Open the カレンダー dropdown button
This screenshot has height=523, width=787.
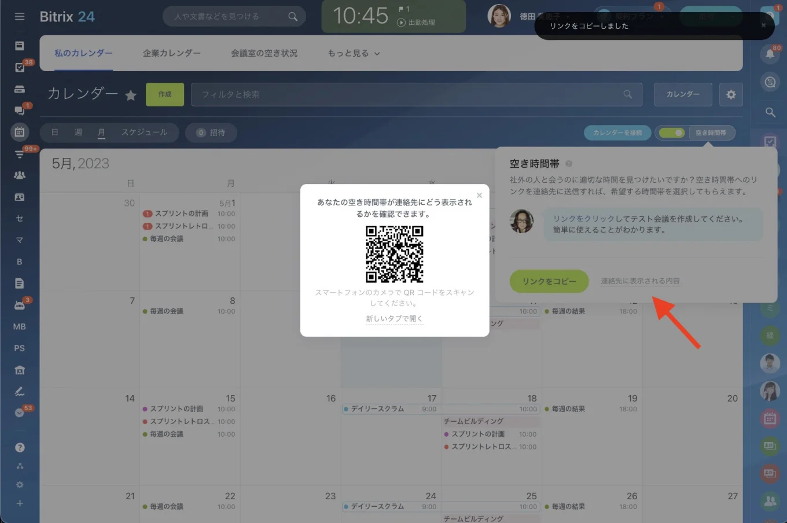tap(683, 94)
